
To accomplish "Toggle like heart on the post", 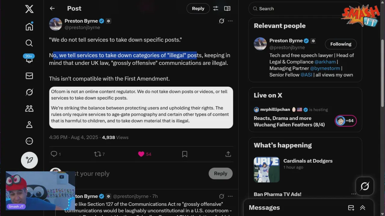I will (141, 154).
